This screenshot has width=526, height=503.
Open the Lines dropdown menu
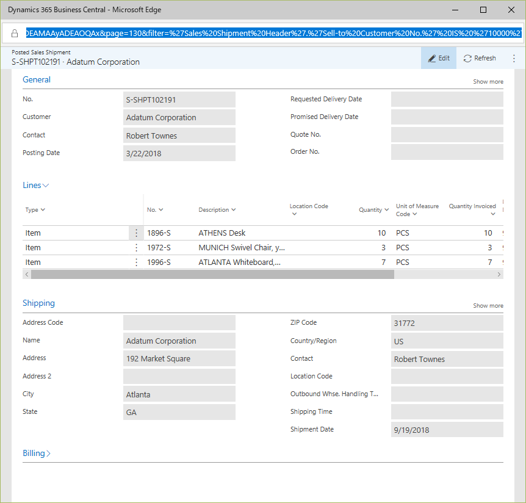pos(35,185)
